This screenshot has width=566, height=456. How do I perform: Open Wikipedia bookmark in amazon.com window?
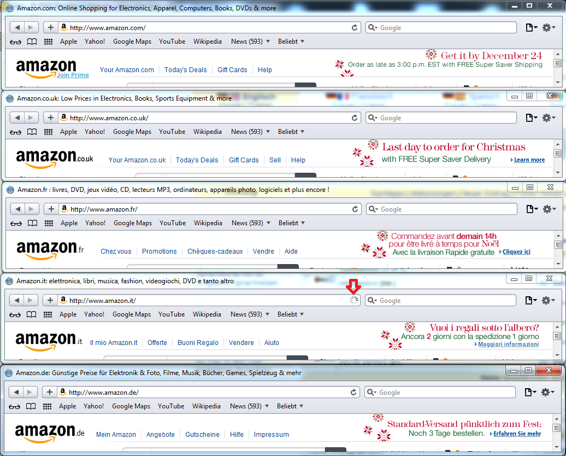208,42
